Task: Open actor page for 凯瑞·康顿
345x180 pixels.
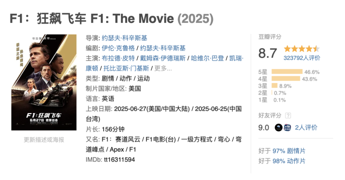Action: pos(236,58)
